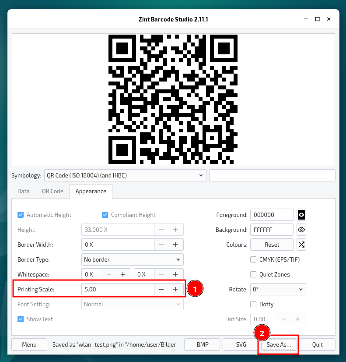This screenshot has height=362, width=346.
Task: Maximize the Zint Barcode Studio window
Action: [x=318, y=19]
